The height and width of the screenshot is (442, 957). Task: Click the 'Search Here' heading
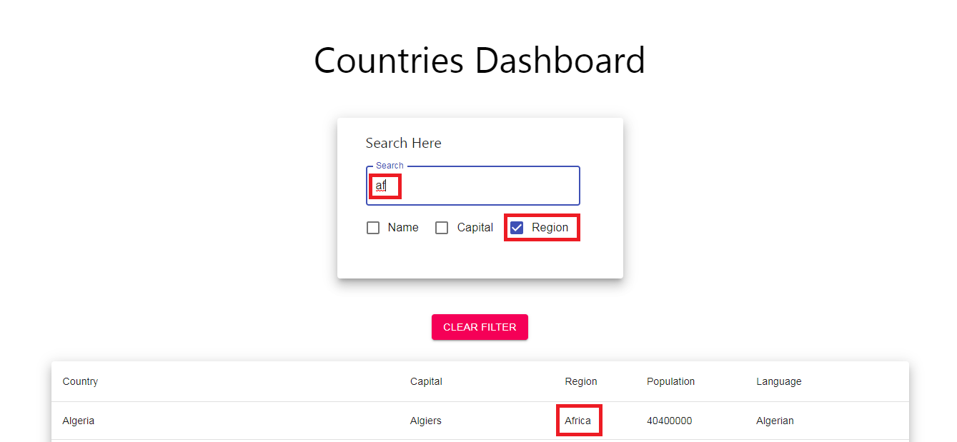[x=403, y=143]
